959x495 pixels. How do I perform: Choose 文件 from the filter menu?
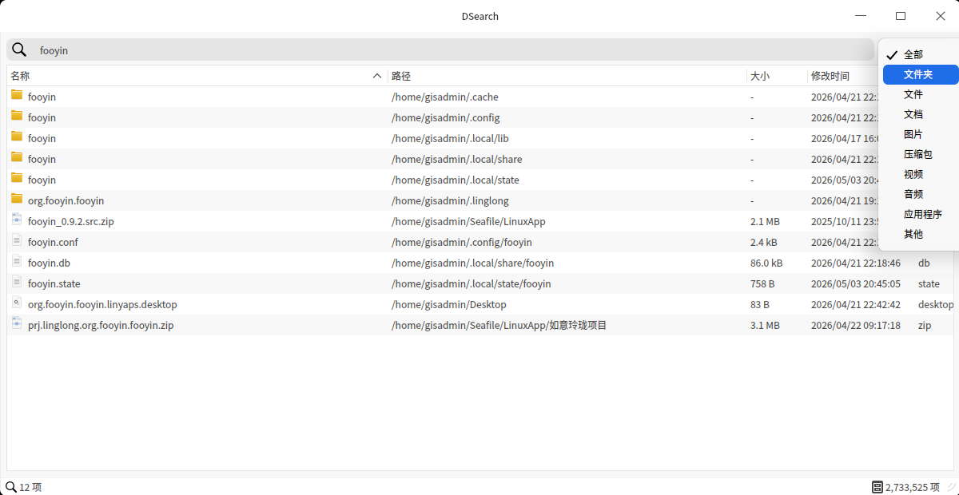(921, 94)
